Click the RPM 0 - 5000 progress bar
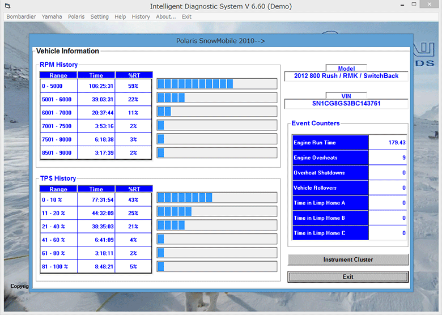442x315 pixels. [x=217, y=84]
